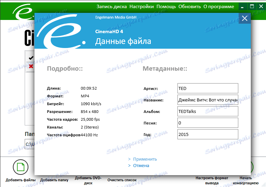The width and height of the screenshot is (266, 187).
Task: Click Начать конвертацию button
Action: click(x=245, y=181)
